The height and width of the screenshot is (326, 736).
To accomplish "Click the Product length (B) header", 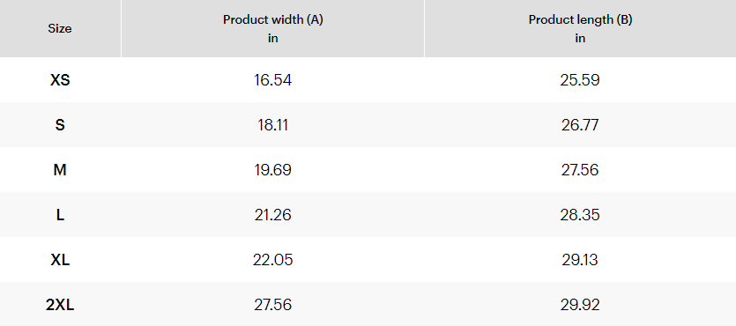I will [580, 28].
